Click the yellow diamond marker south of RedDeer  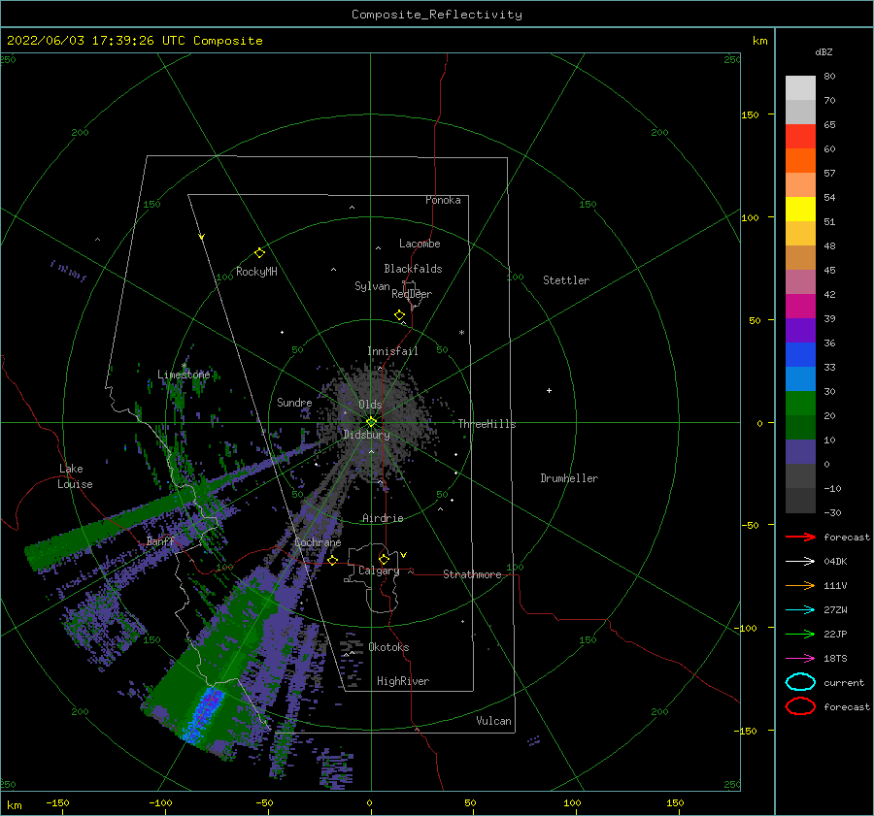400,315
